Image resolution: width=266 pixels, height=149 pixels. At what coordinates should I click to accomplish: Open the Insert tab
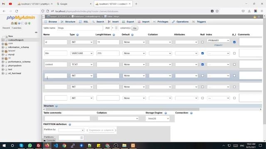click(113, 22)
